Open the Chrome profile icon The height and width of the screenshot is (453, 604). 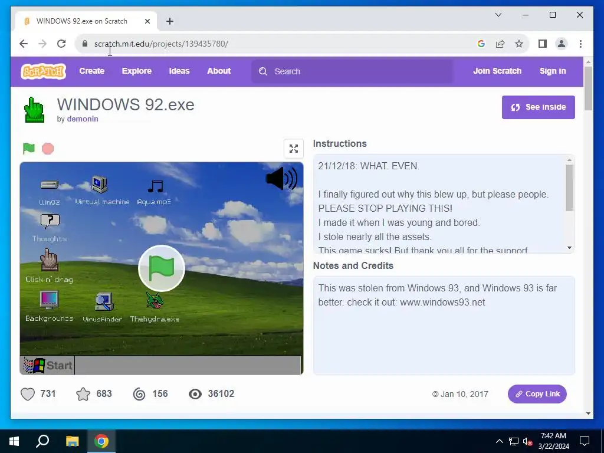562,44
